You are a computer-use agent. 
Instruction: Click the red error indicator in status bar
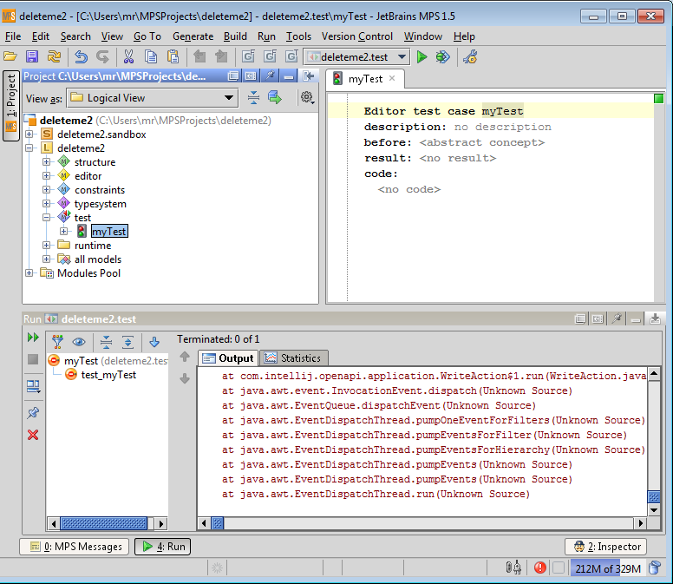(x=539, y=568)
